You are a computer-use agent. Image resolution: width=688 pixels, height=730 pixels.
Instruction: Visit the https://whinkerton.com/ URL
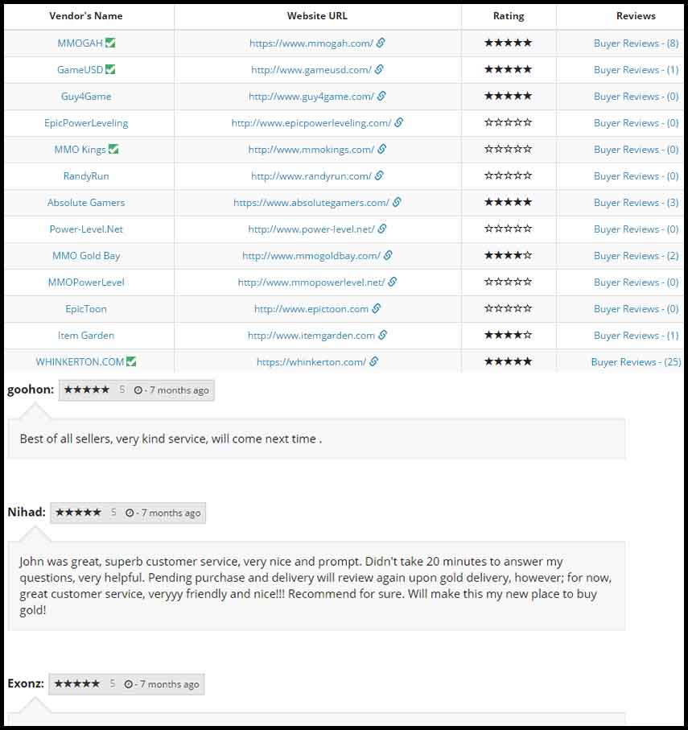pos(311,361)
